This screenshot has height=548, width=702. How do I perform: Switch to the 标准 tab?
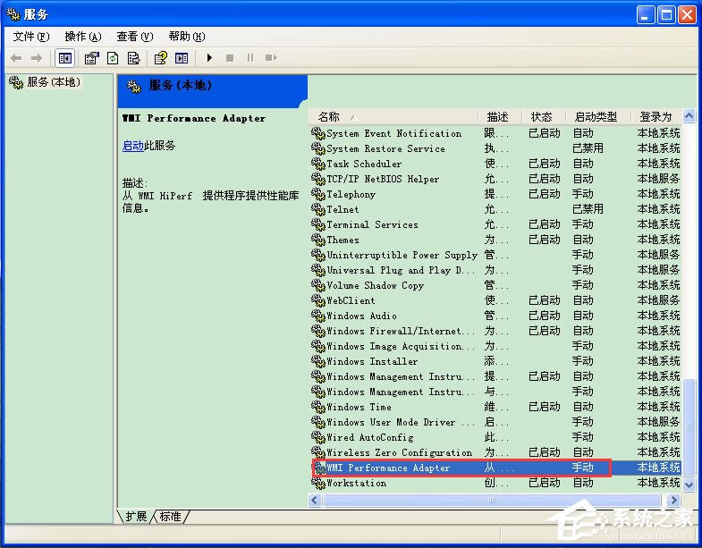170,517
